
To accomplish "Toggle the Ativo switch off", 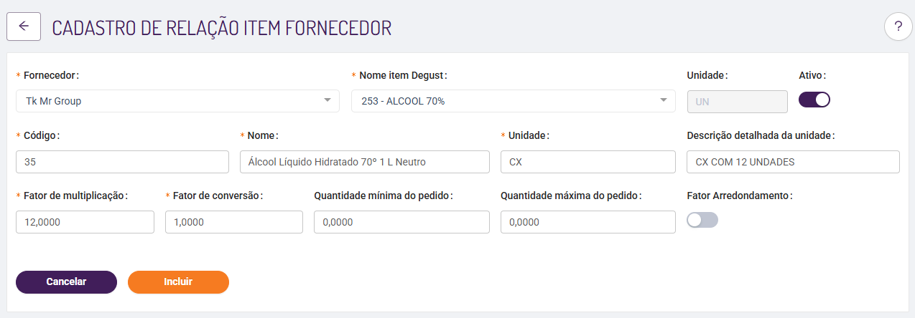I will tap(814, 100).
